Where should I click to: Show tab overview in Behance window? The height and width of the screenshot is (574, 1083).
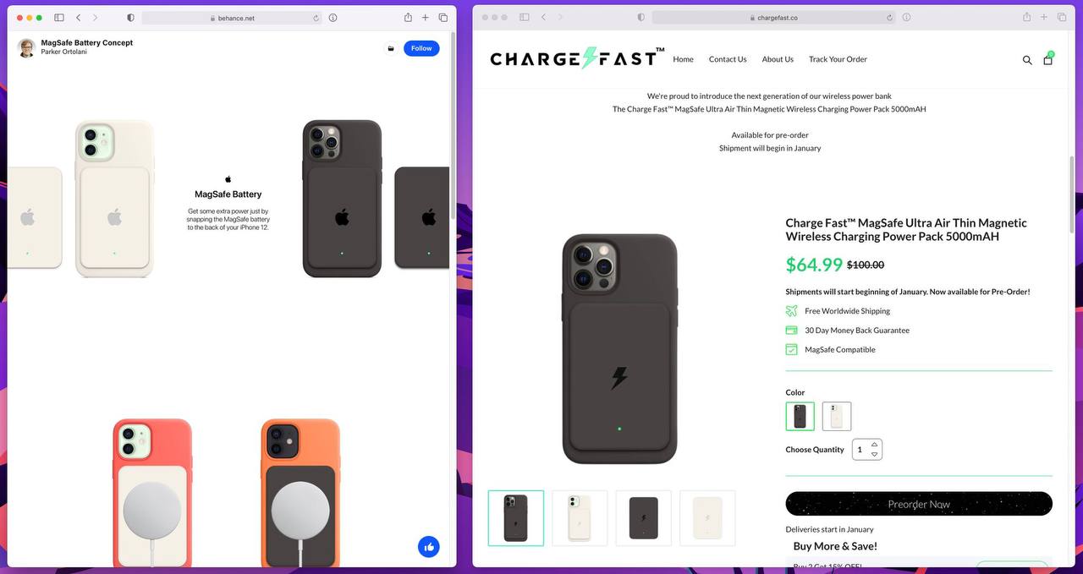click(x=443, y=17)
